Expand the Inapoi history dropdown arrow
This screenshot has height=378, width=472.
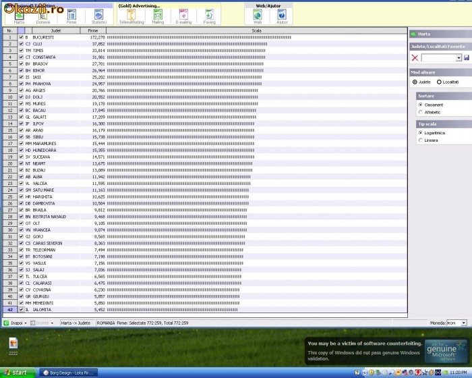tap(26, 323)
